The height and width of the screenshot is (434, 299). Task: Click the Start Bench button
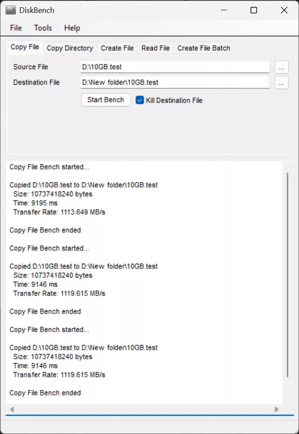(106, 100)
